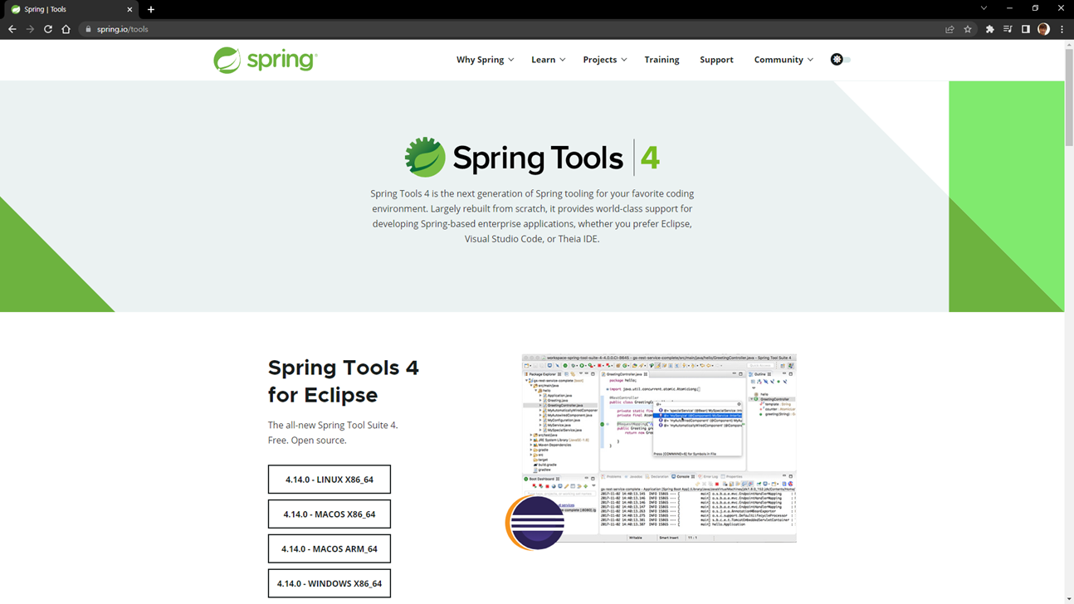The image size is (1074, 604).
Task: Click the scrollbar down arrow
Action: [x=1069, y=597]
